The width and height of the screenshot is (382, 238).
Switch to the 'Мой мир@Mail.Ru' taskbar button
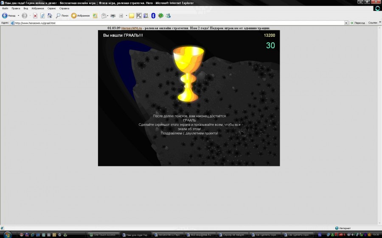200,235
